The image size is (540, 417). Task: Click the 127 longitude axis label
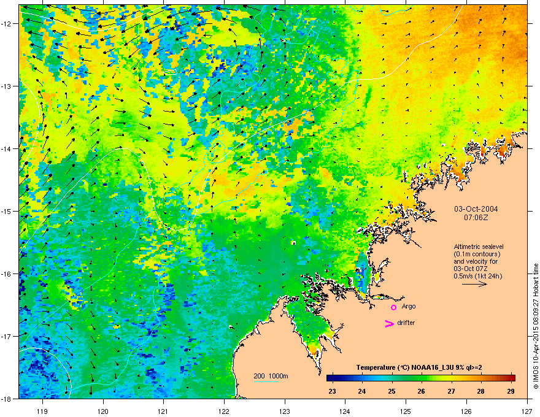pyautogui.click(x=527, y=411)
